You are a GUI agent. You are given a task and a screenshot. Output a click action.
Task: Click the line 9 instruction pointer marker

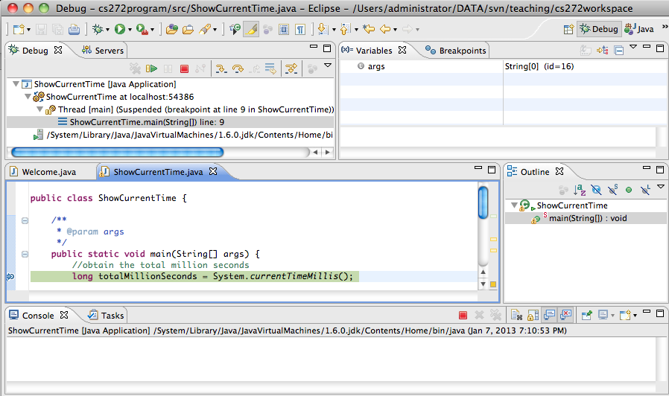pyautogui.click(x=10, y=276)
